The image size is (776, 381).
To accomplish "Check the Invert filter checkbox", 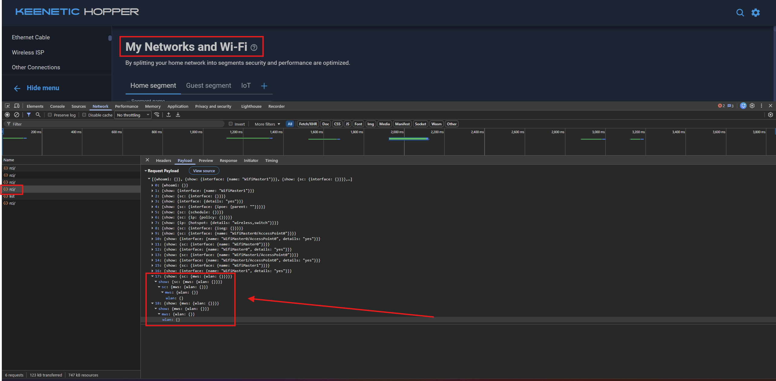I will pyautogui.click(x=231, y=124).
